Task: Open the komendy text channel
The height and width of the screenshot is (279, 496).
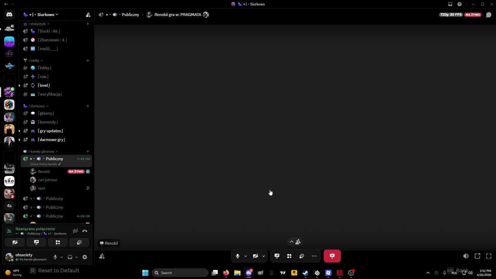Action: pos(57,122)
